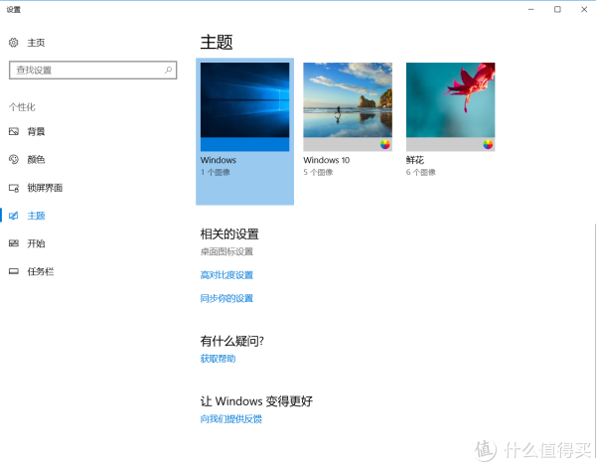Open 桌面图标设置 desktop icon settings
The image size is (596, 467).
tap(226, 251)
